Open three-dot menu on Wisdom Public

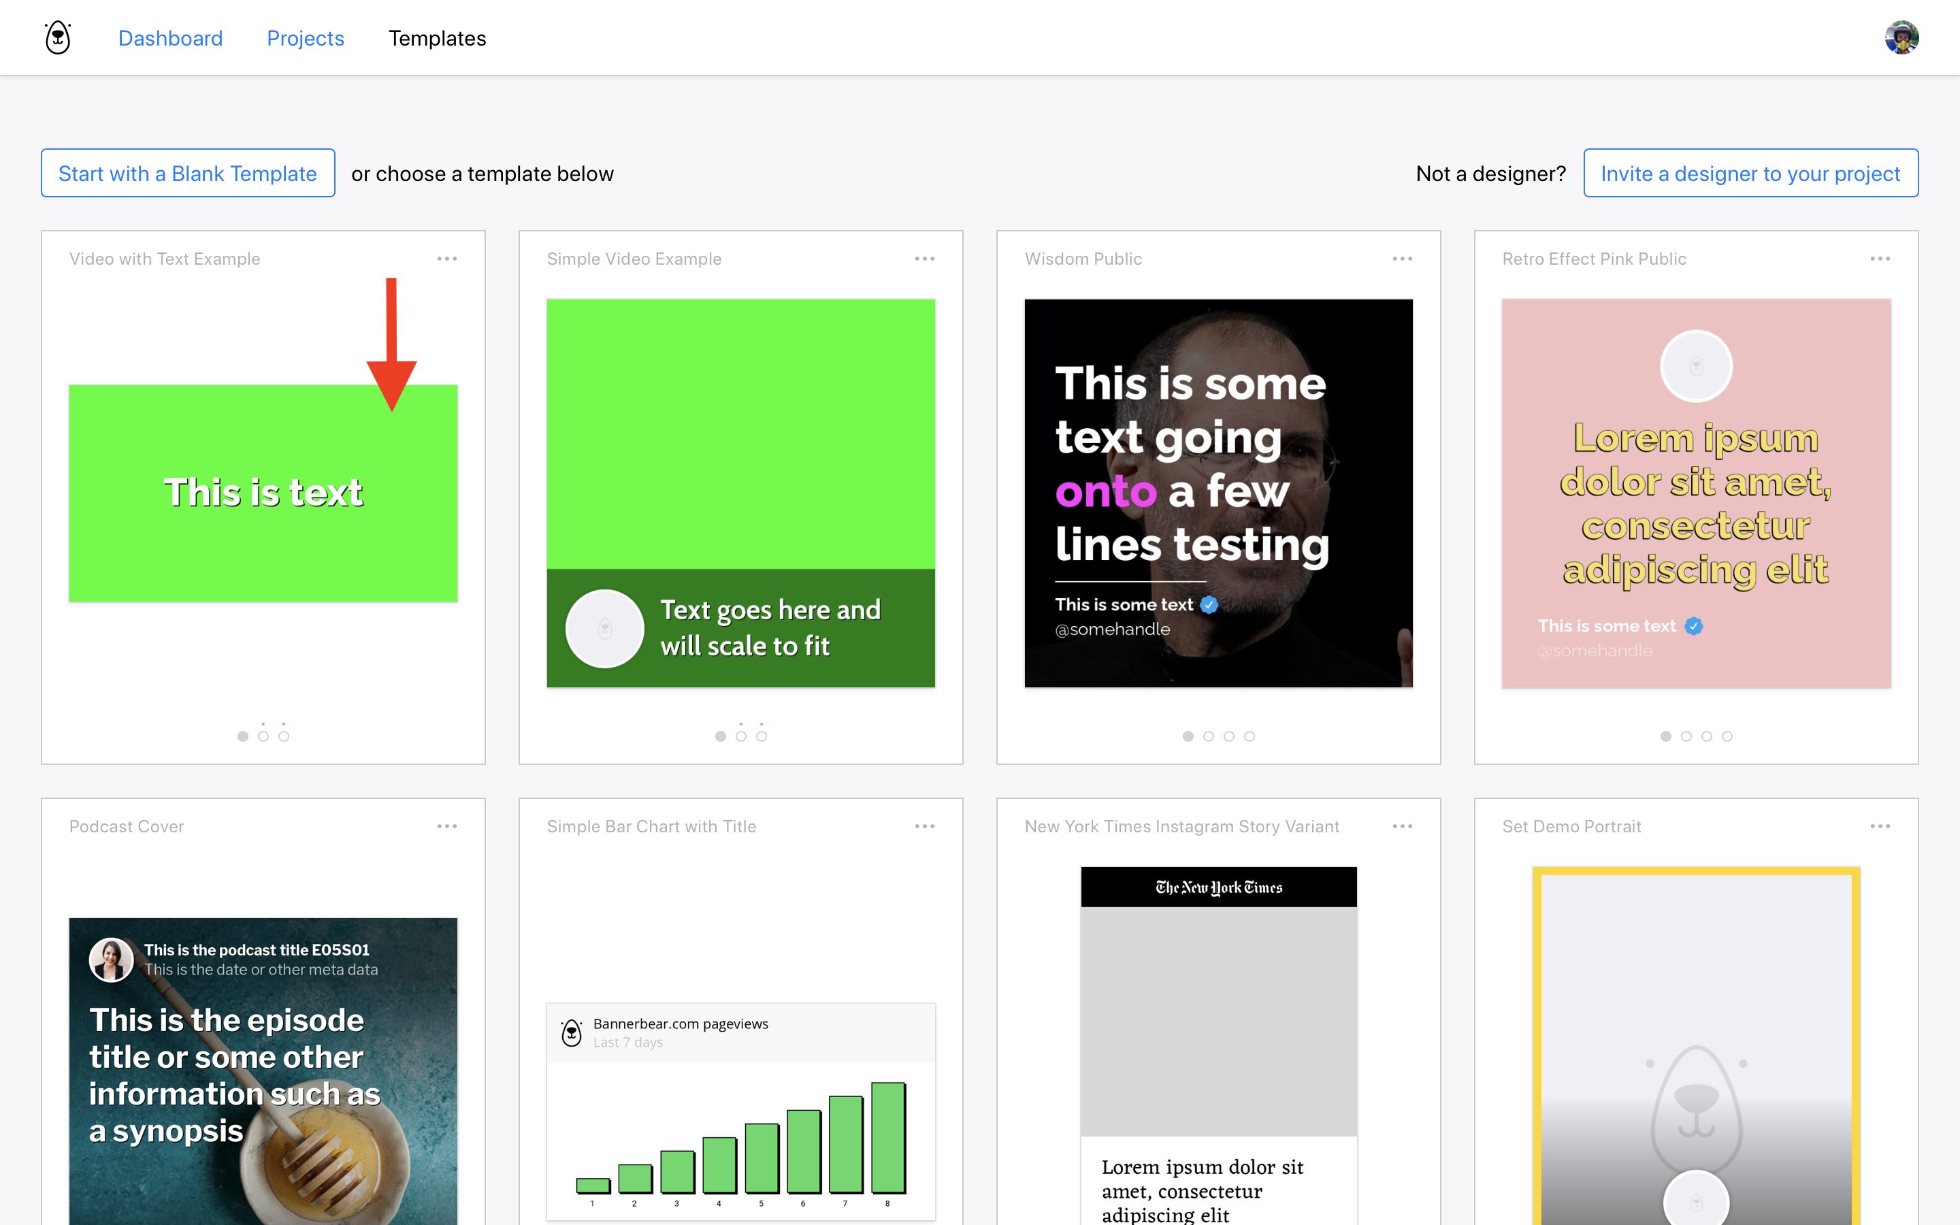point(1402,259)
